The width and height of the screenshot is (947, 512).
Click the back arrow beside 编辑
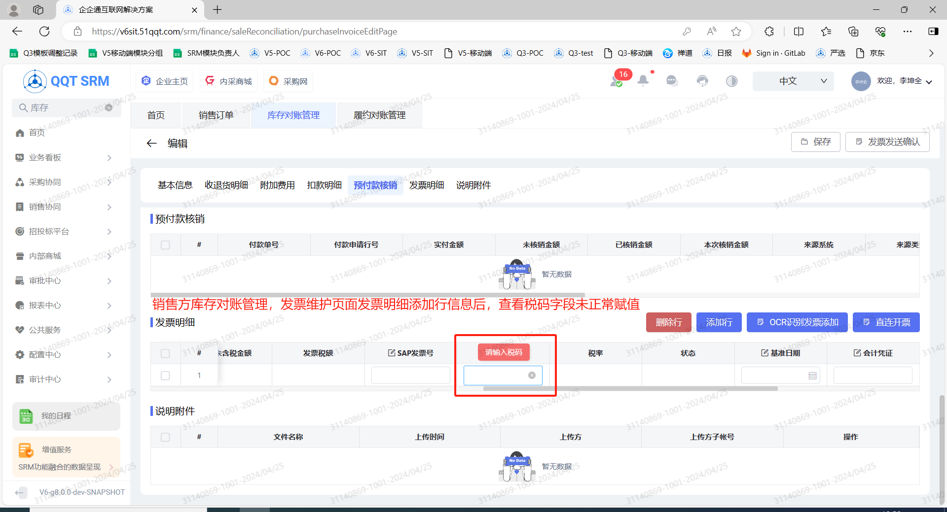pos(151,143)
